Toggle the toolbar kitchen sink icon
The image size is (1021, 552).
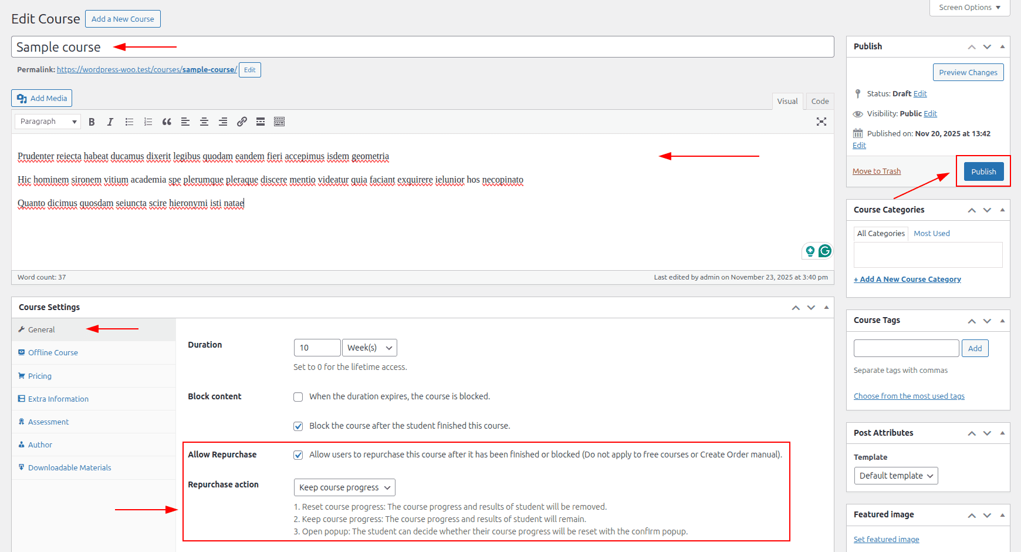[x=279, y=122]
